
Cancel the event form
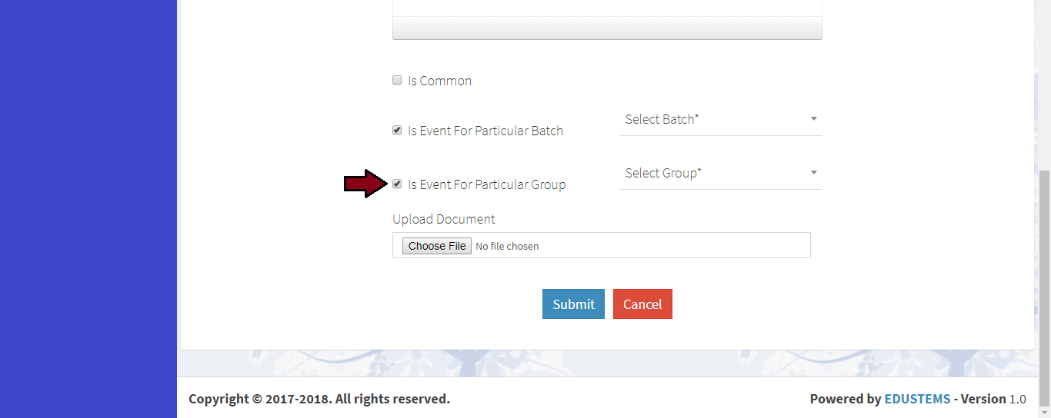coord(642,304)
